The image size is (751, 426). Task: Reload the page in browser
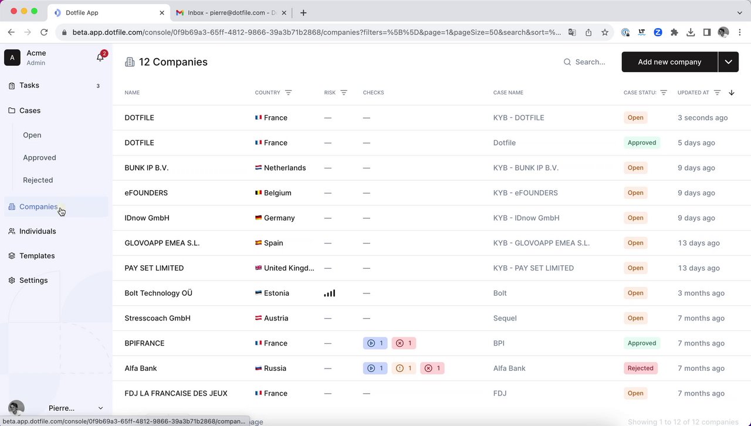[x=44, y=32]
